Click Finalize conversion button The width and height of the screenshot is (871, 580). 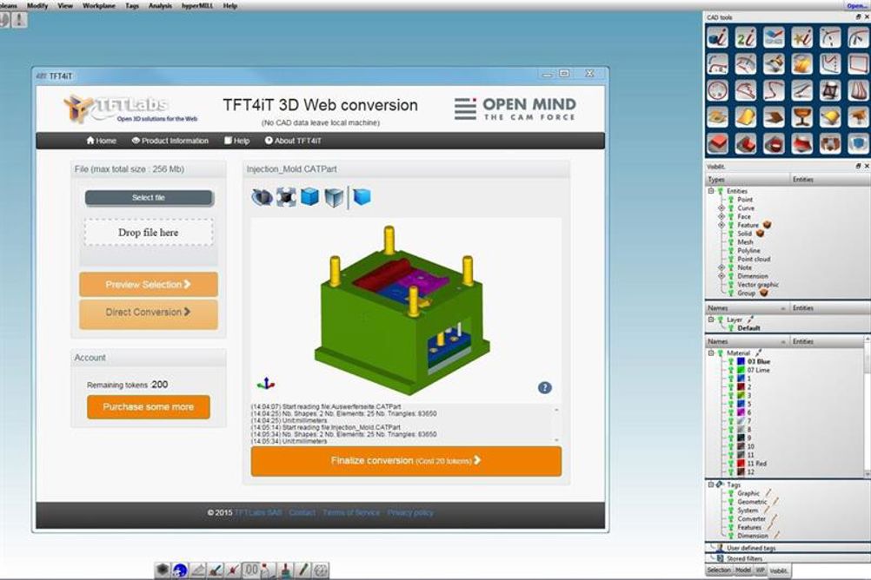[406, 461]
